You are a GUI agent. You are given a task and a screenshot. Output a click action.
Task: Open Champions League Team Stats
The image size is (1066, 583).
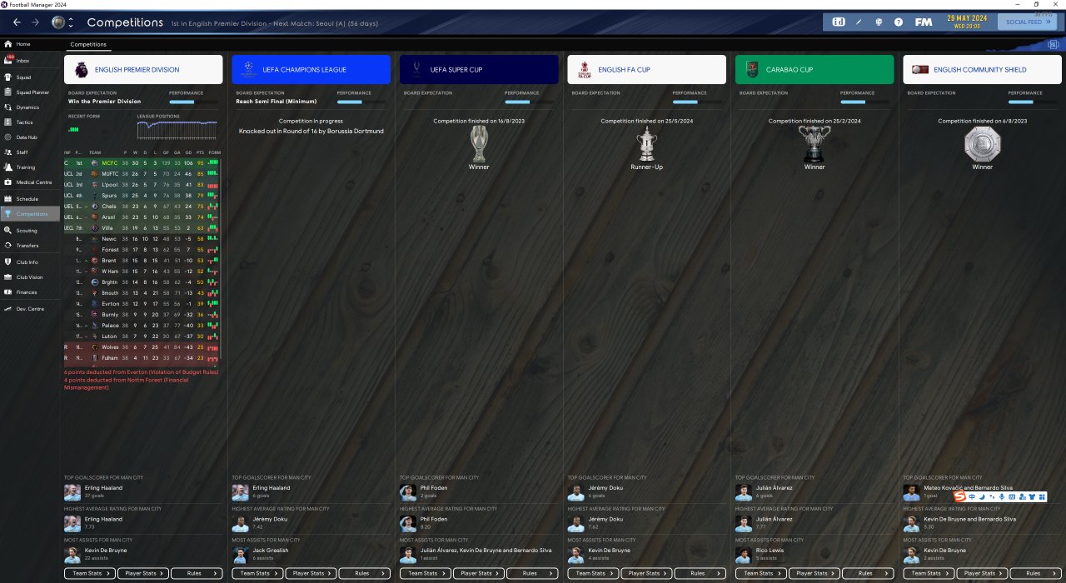pyautogui.click(x=256, y=573)
